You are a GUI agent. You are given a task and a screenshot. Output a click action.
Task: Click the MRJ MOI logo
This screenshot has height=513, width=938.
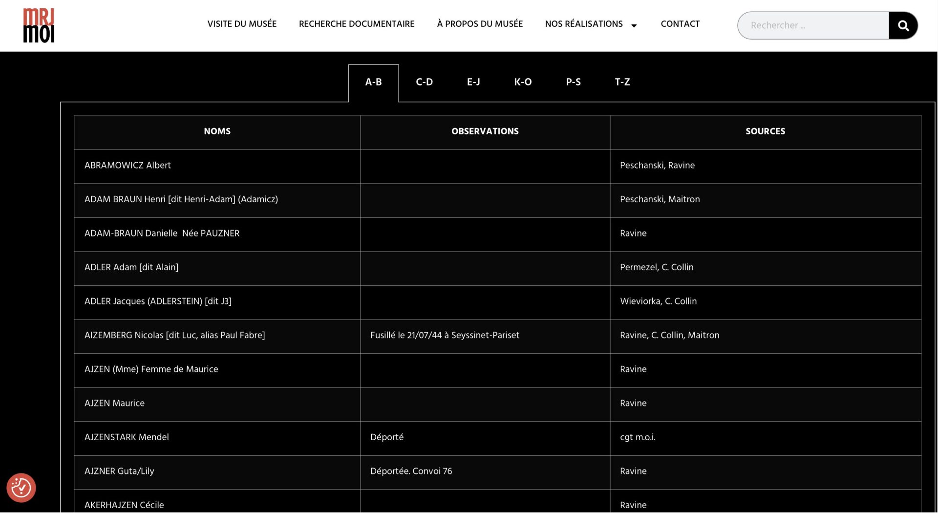click(39, 25)
